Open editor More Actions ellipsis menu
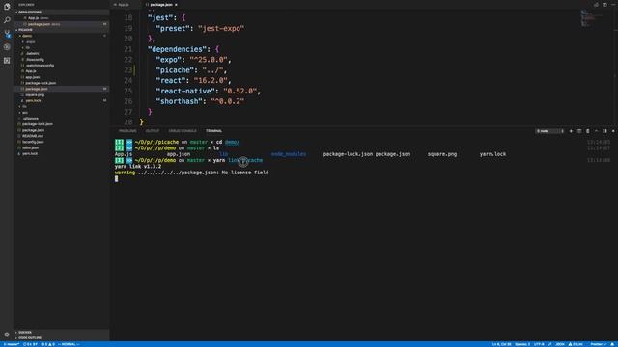Image resolution: width=618 pixels, height=347 pixels. point(613,5)
